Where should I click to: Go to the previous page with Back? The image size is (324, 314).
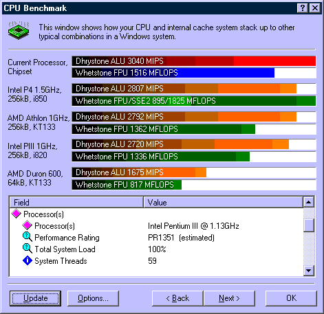point(177,298)
